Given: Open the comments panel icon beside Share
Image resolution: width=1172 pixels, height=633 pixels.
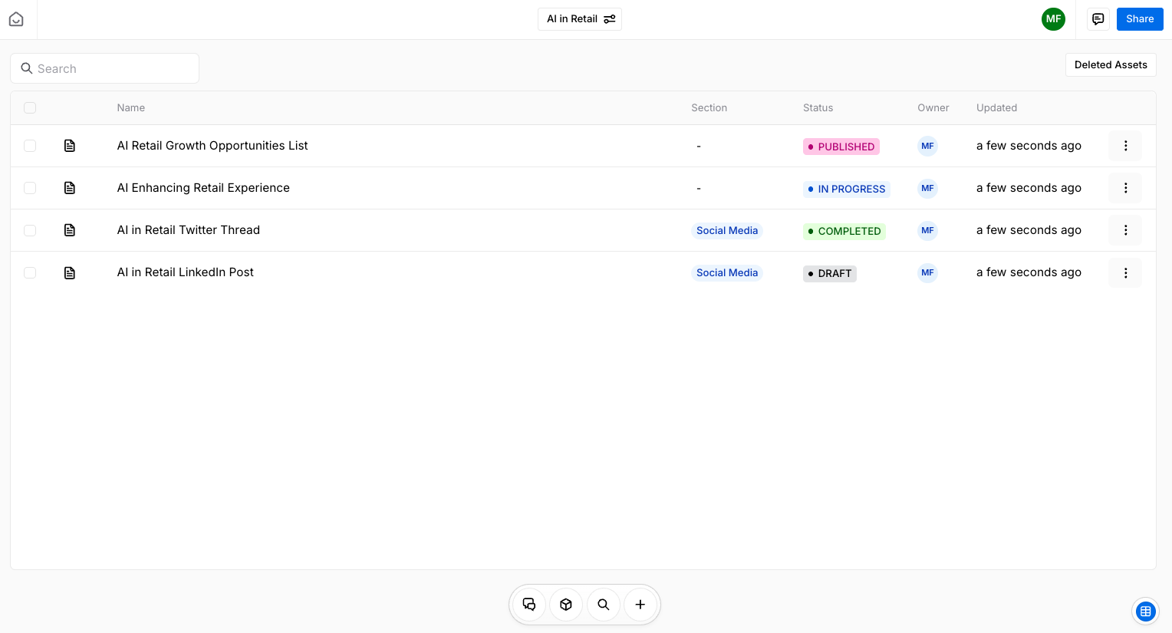Looking at the screenshot, I should tap(1098, 19).
